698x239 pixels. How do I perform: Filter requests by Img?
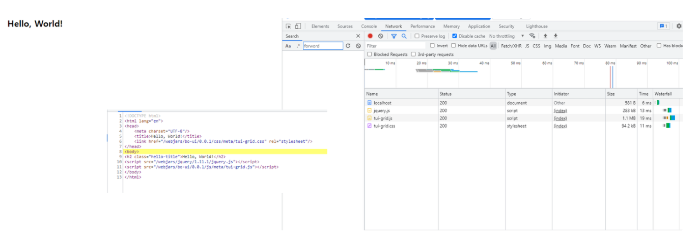pos(548,46)
